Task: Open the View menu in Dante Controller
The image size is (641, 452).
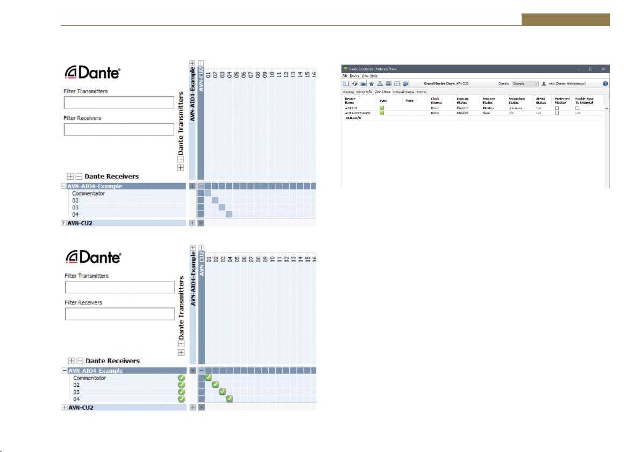Action: [x=365, y=76]
